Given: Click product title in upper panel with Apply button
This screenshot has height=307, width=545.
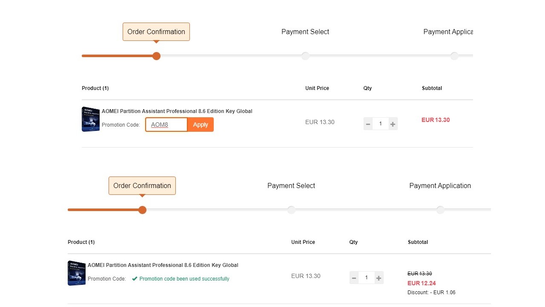Looking at the screenshot, I should 177,111.
